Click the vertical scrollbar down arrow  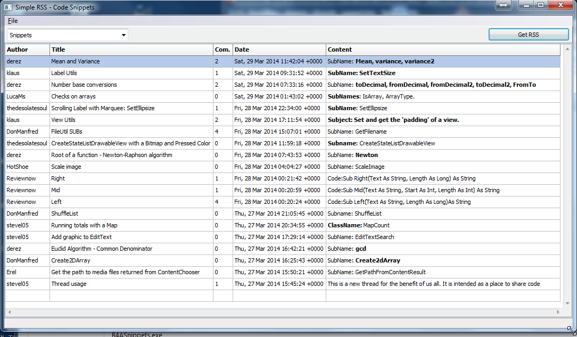[567, 303]
